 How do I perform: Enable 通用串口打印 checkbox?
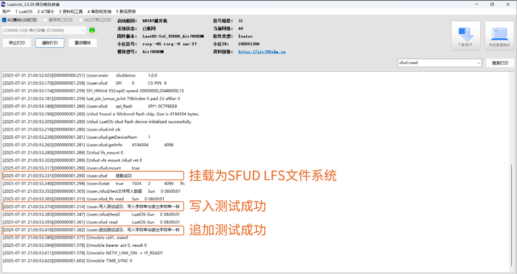[45, 20]
